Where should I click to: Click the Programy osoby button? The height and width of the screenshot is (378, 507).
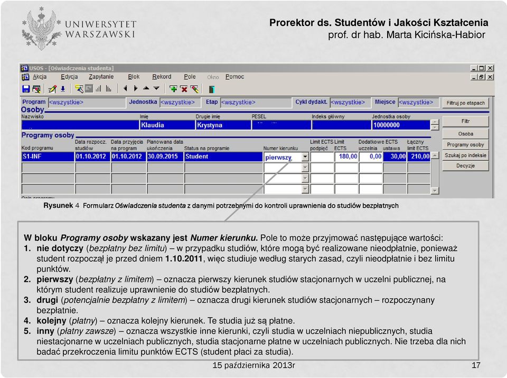pyautogui.click(x=466, y=145)
